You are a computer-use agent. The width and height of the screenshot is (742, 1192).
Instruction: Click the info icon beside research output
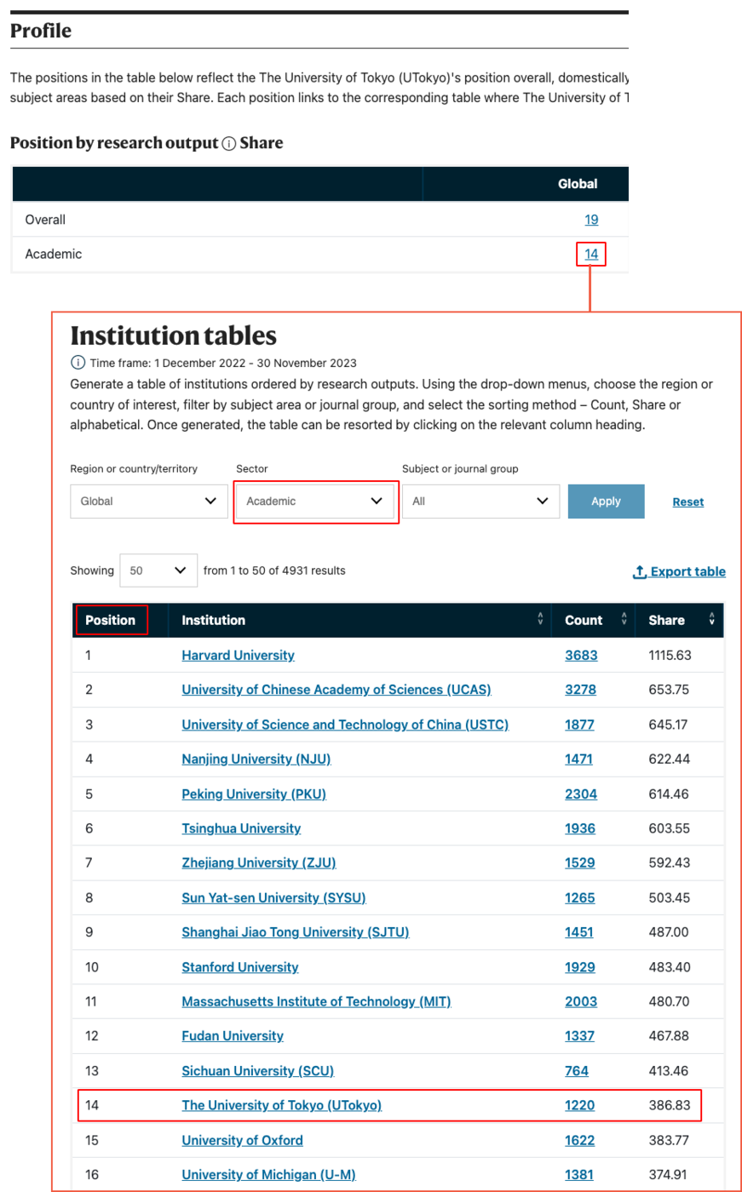click(228, 144)
